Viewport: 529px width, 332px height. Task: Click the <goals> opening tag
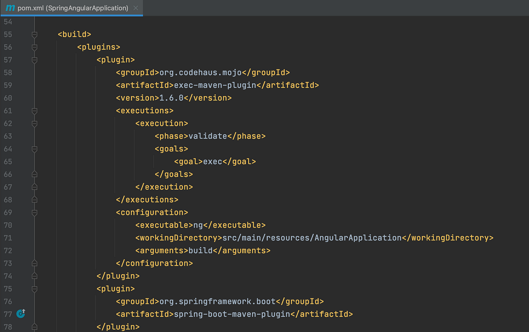click(171, 149)
